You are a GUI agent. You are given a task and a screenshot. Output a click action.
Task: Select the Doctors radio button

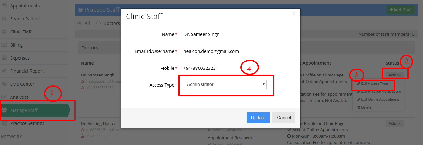98,23
